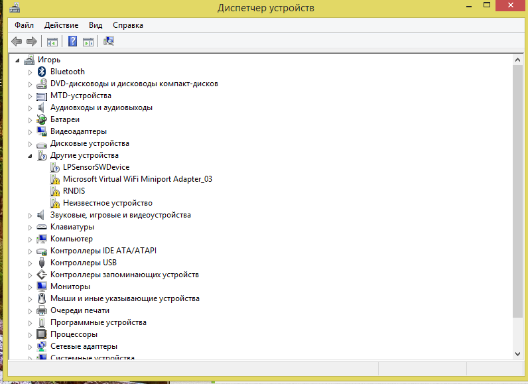Collapse the Другие устройства category
The width and height of the screenshot is (528, 384).
pos(30,156)
